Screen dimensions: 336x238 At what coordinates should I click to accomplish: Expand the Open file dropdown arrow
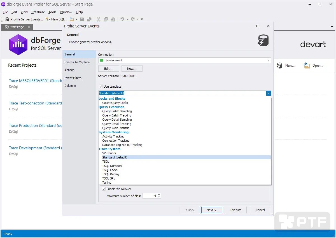[x=76, y=19]
